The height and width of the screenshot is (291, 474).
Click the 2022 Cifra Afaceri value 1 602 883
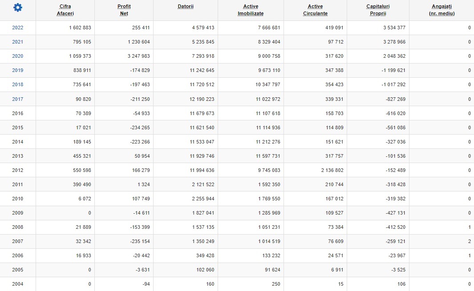click(80, 28)
